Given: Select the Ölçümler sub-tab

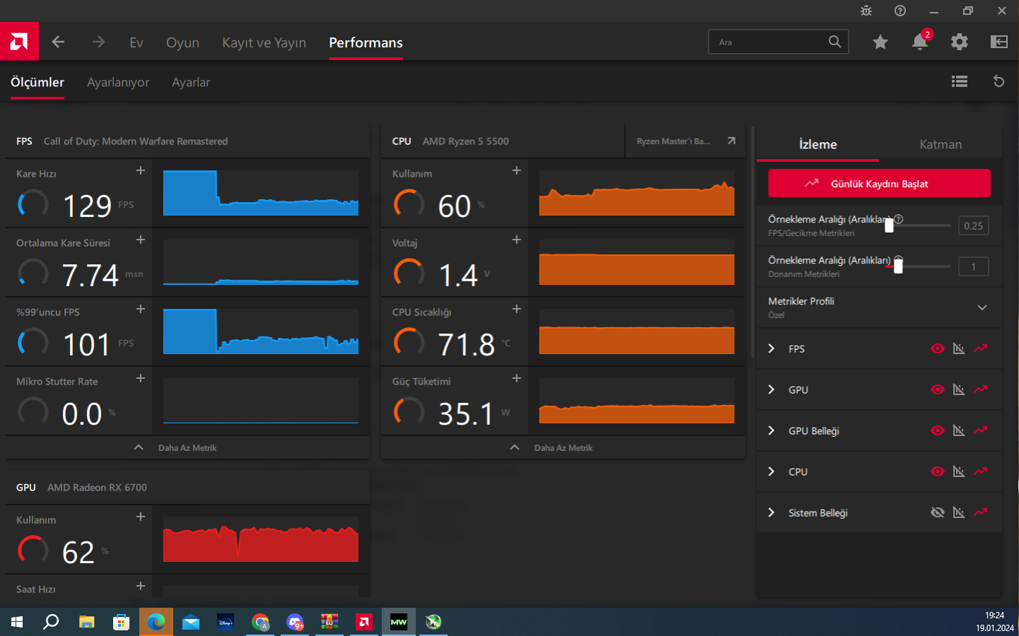Looking at the screenshot, I should click(37, 82).
